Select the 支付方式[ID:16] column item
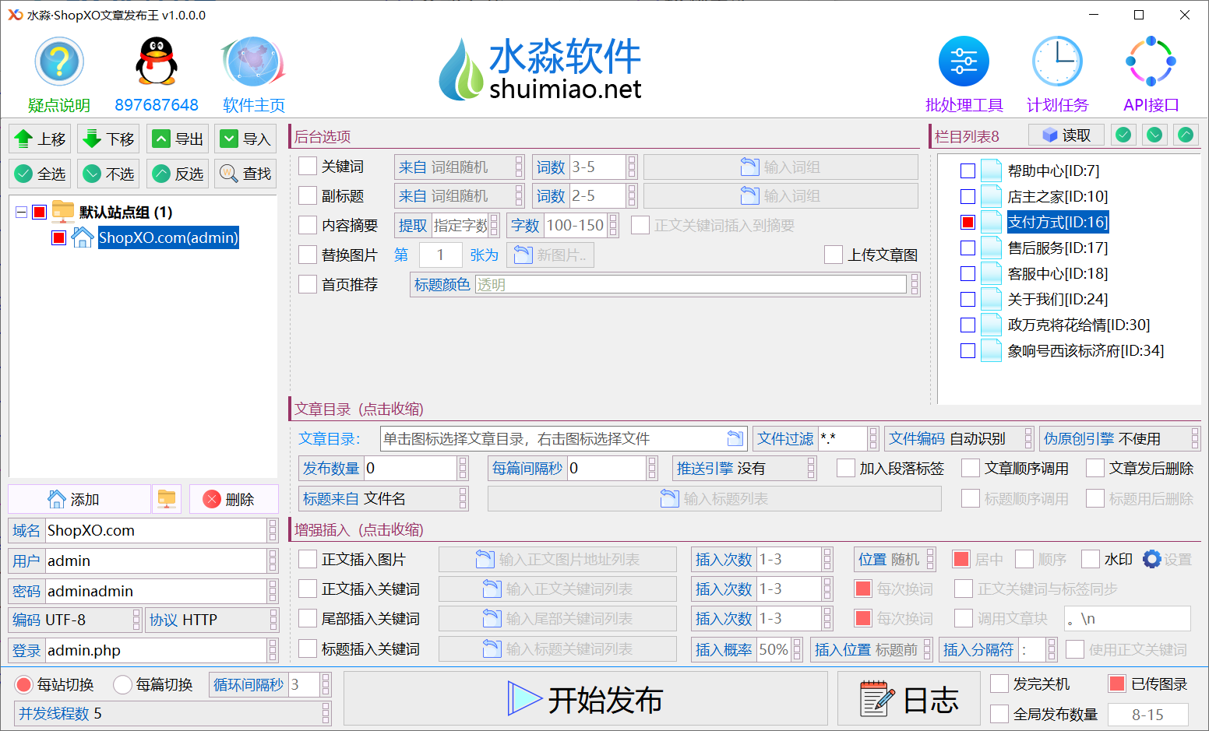 click(x=1058, y=222)
